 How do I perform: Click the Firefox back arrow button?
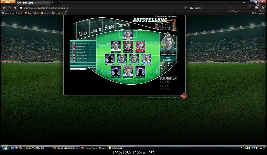[x=4, y=7]
